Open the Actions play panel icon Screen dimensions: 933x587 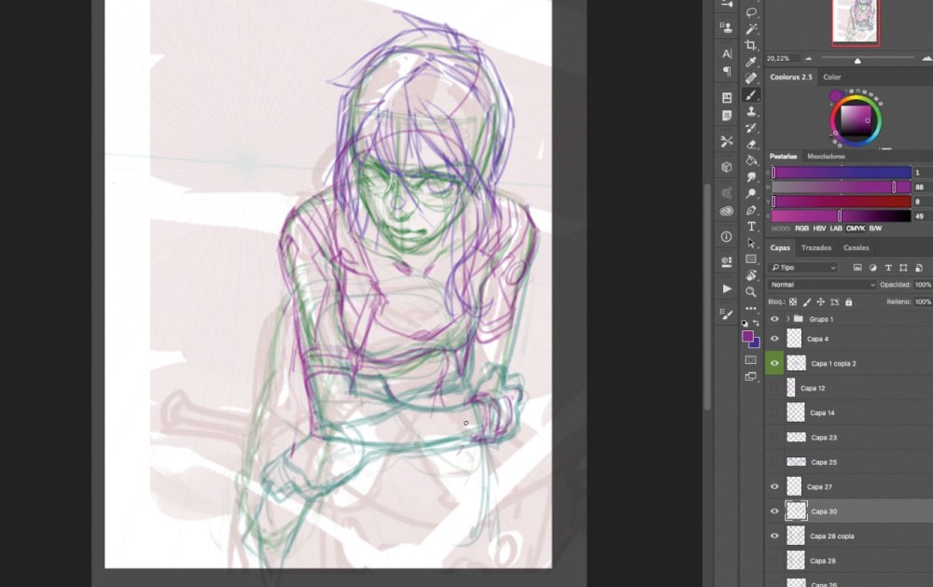point(727,288)
